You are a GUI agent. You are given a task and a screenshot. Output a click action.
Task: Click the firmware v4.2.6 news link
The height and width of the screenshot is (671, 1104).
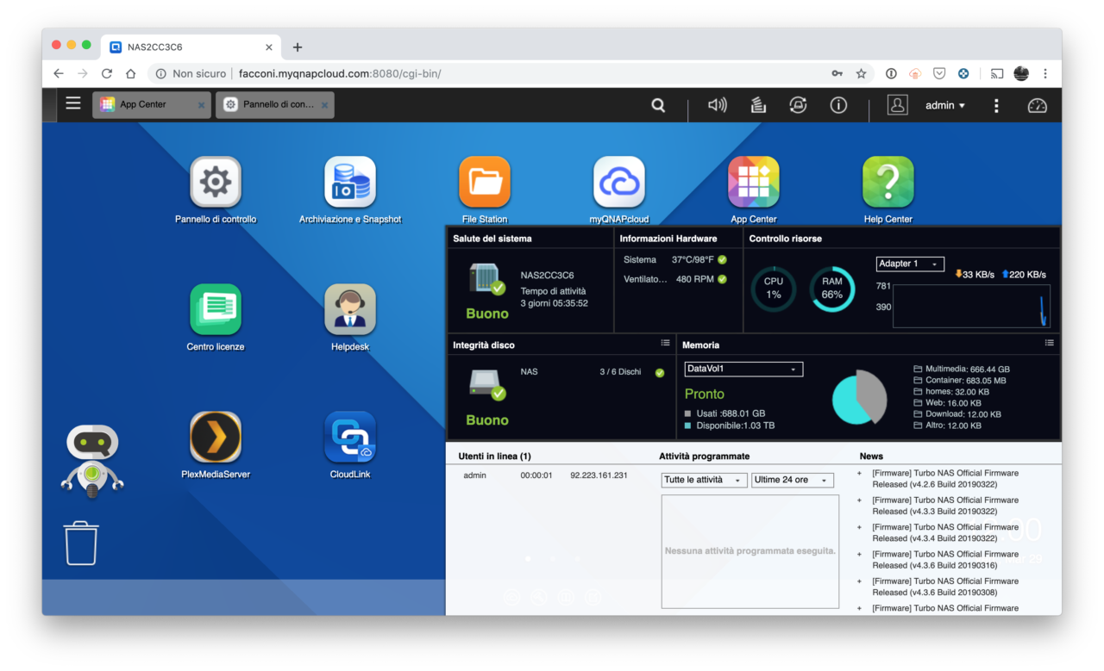(944, 478)
